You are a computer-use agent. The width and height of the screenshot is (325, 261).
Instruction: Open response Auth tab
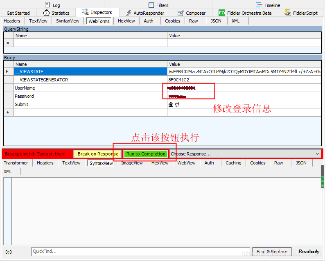click(x=209, y=163)
